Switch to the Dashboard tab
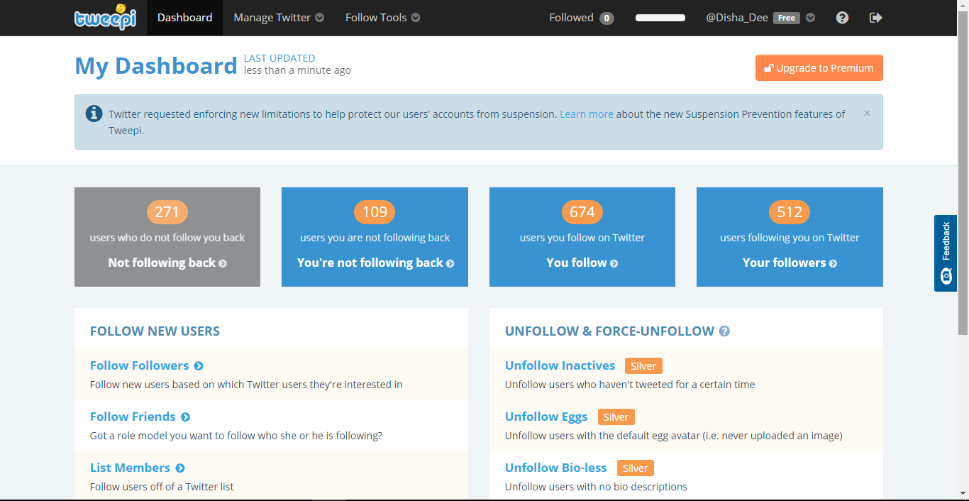The image size is (969, 501). point(184,18)
